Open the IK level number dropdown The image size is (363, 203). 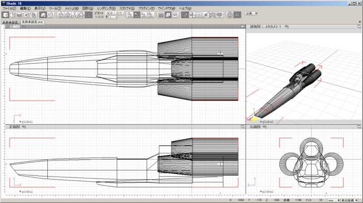(x=113, y=17)
